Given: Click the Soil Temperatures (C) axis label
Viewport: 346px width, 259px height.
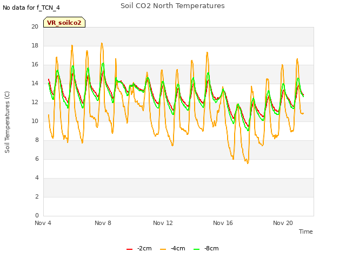Looking at the screenshot, I should [7, 122].
